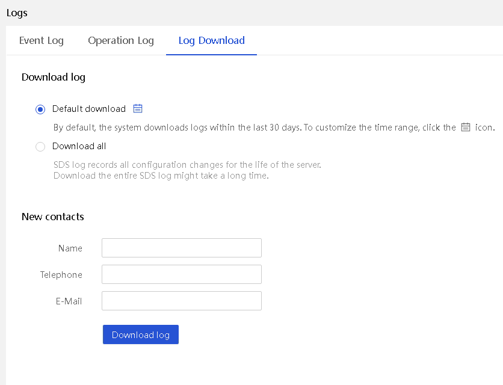Click the Telephone field label
The image size is (503, 385).
coord(61,275)
